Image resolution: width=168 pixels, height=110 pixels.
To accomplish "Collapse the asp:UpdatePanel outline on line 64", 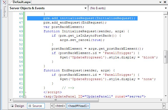I will (x=25, y=97).
